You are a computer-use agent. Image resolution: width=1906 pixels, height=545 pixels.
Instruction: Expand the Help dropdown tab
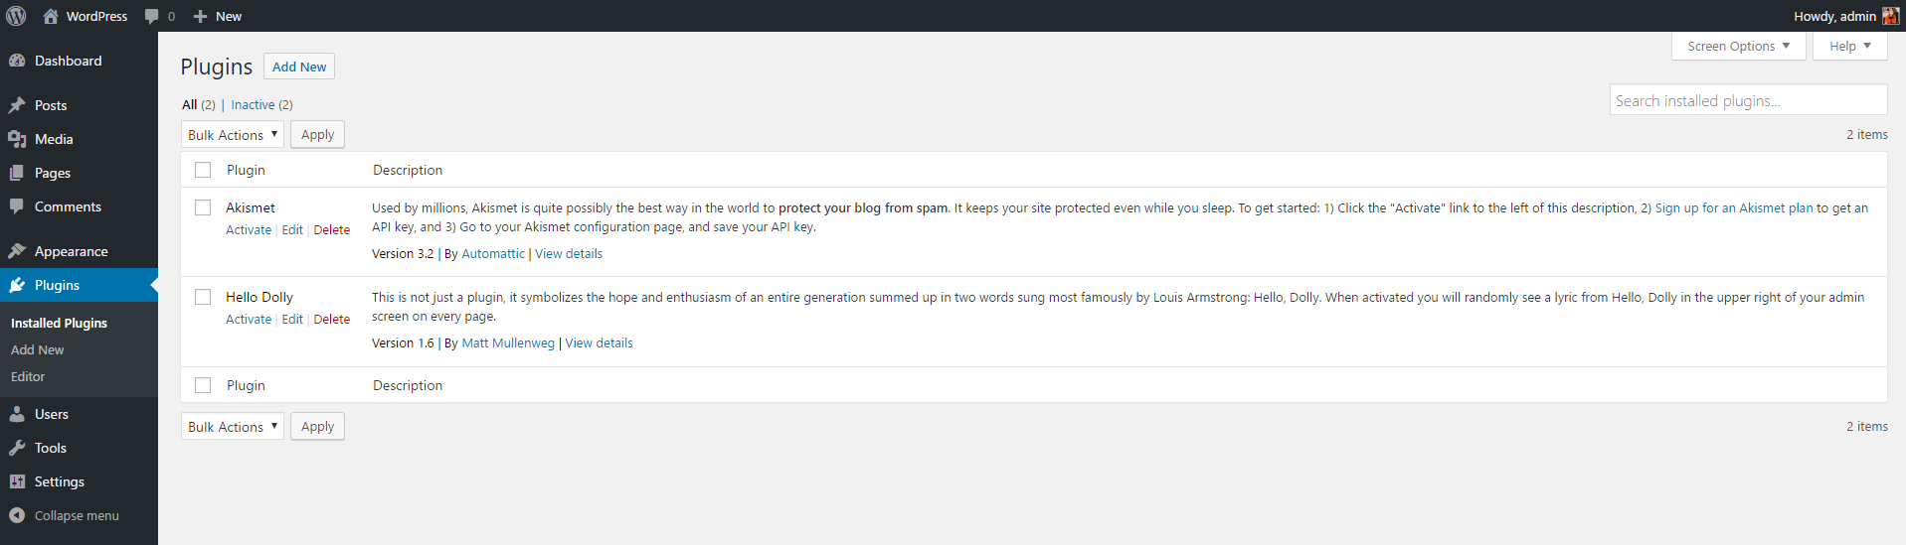1850,46
